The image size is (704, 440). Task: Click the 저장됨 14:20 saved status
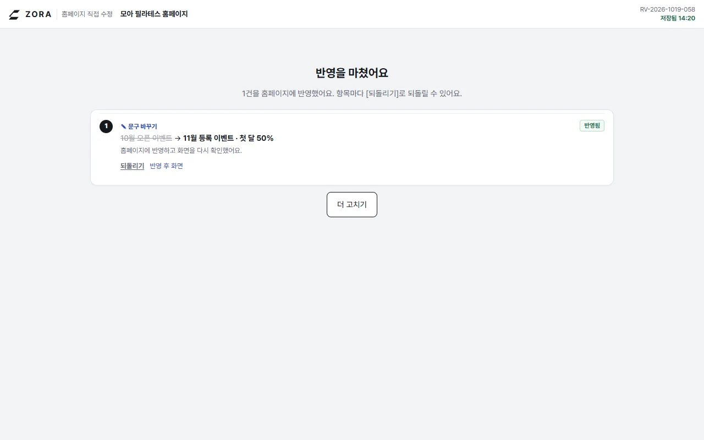tap(678, 18)
